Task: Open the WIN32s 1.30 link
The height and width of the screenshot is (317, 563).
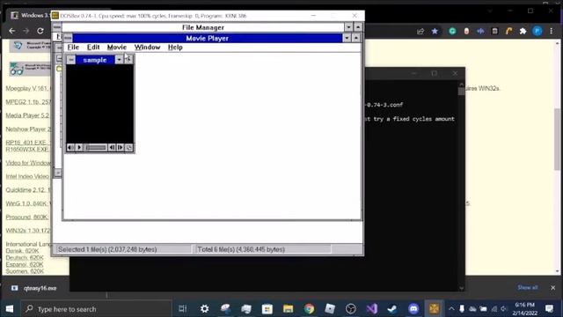Action: (28, 231)
